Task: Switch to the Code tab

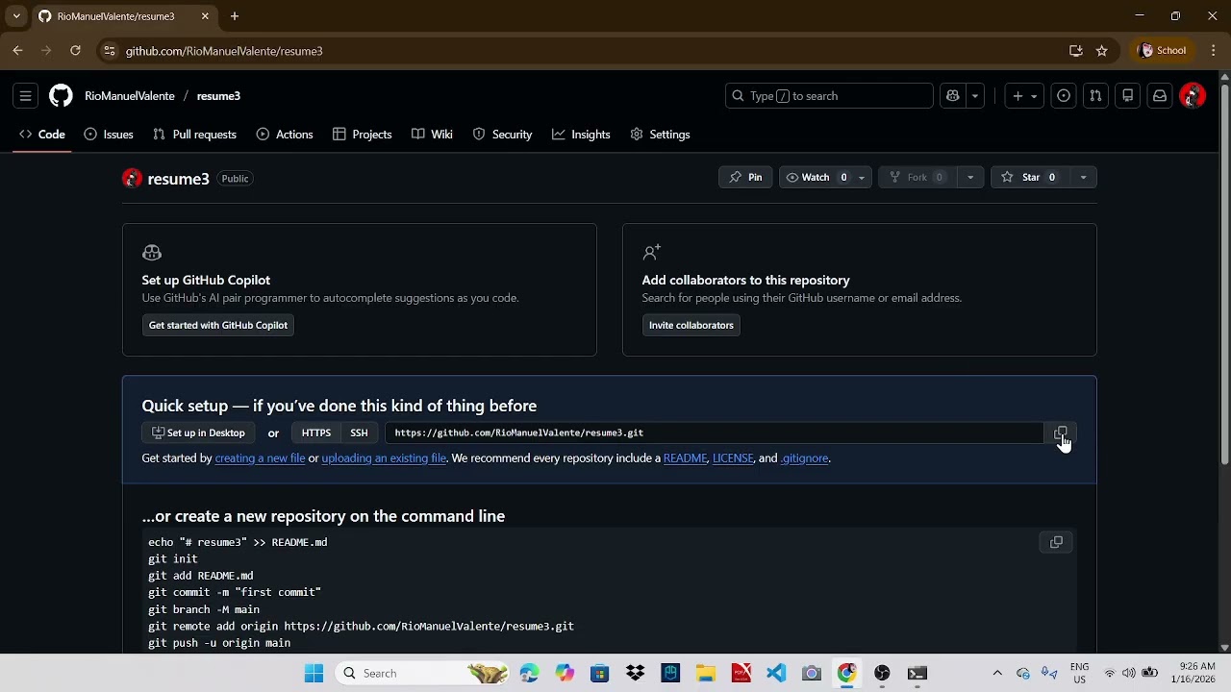Action: pos(42,135)
